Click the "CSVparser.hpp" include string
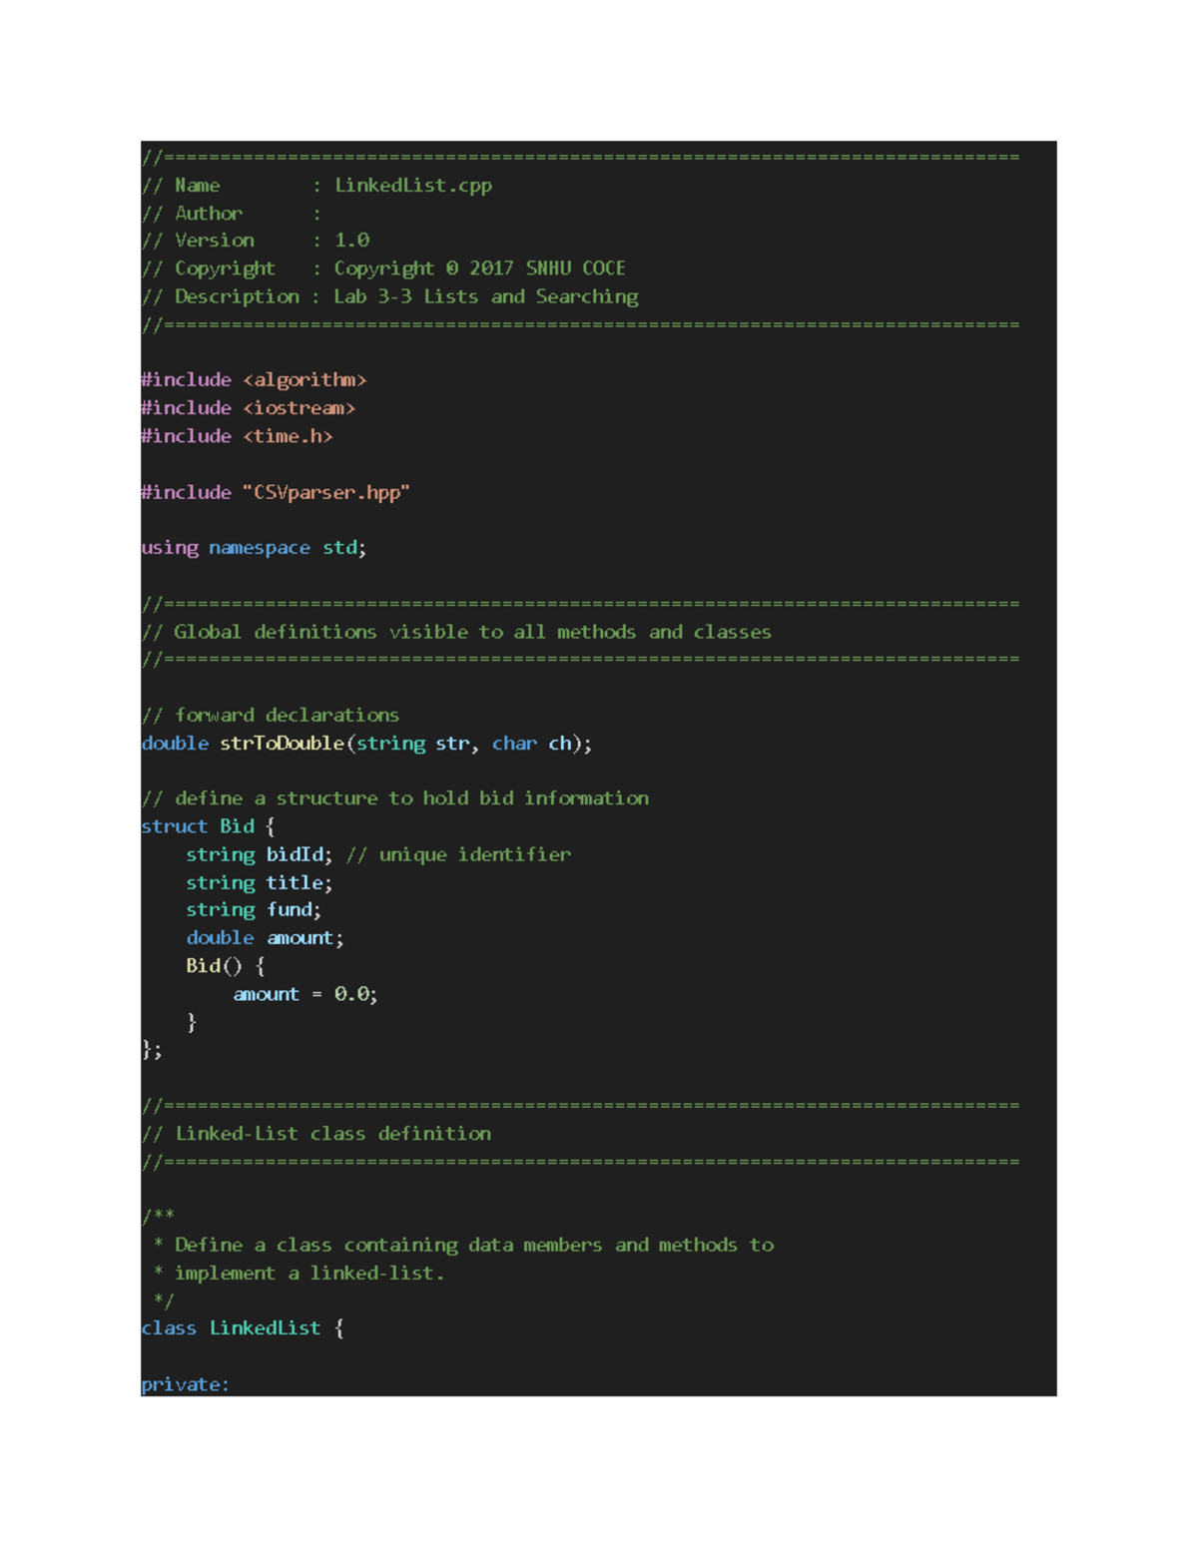 (330, 492)
